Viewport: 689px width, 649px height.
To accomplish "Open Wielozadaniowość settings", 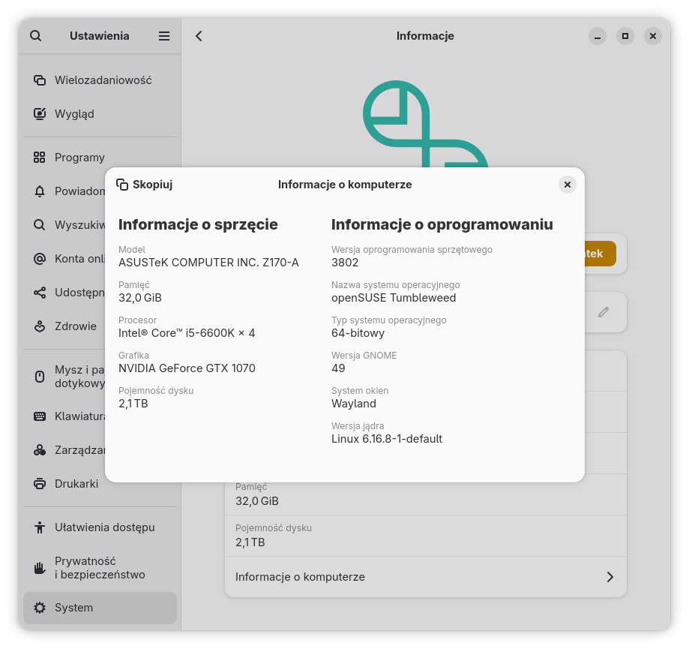I will [x=100, y=80].
